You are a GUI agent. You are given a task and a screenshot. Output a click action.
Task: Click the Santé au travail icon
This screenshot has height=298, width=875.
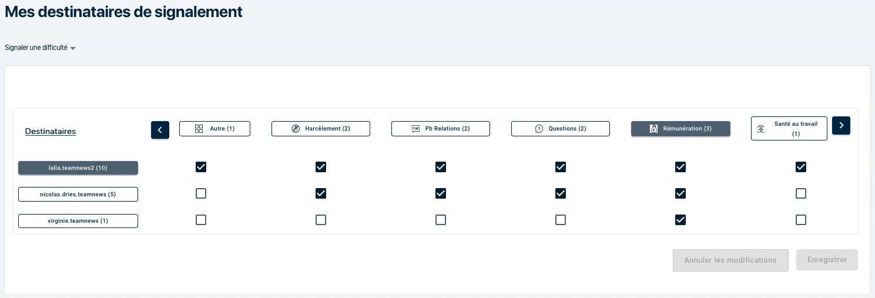click(761, 129)
